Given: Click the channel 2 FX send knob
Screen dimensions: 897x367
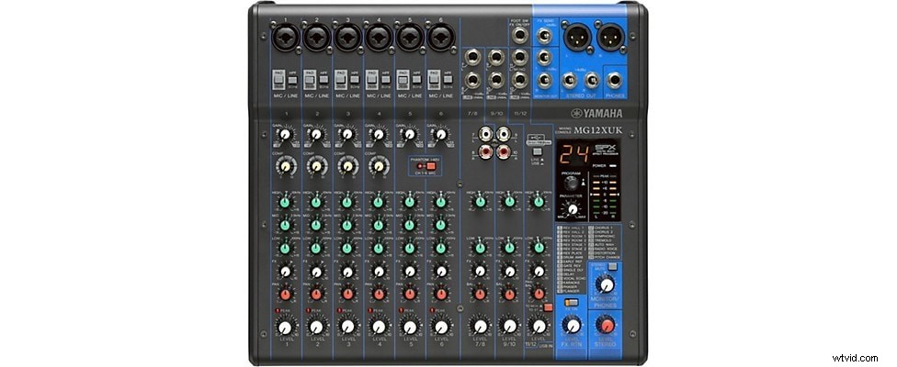Looking at the screenshot, I should (x=316, y=271).
